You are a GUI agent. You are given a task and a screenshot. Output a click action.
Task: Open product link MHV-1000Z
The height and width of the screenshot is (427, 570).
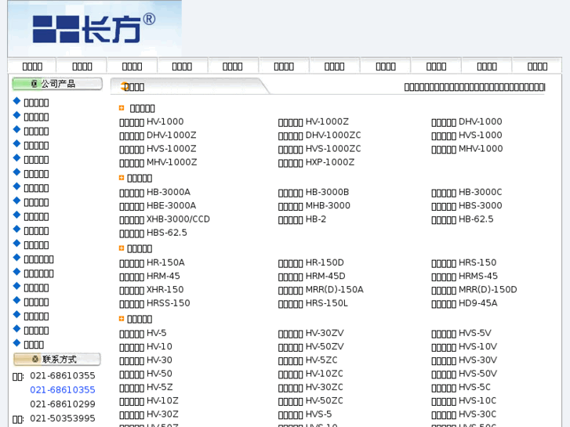coord(158,162)
